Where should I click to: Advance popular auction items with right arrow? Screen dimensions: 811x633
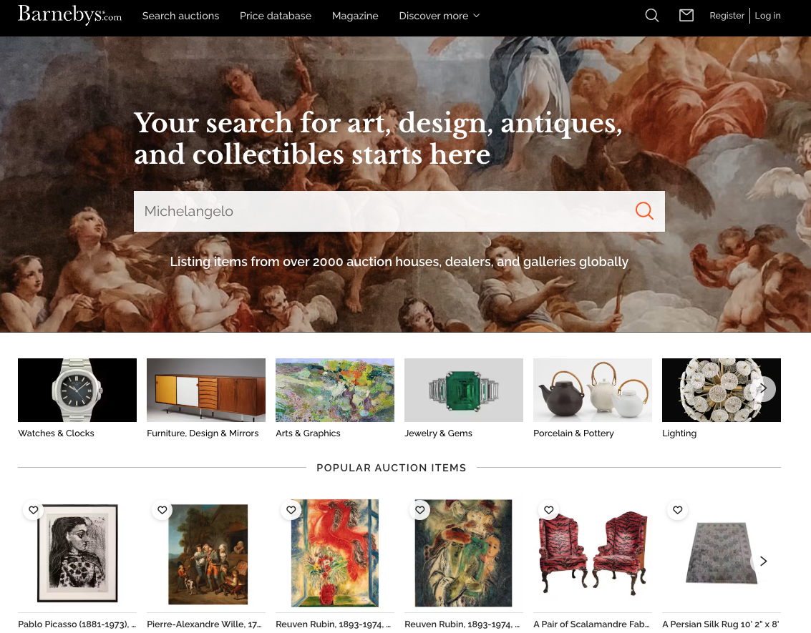763,561
